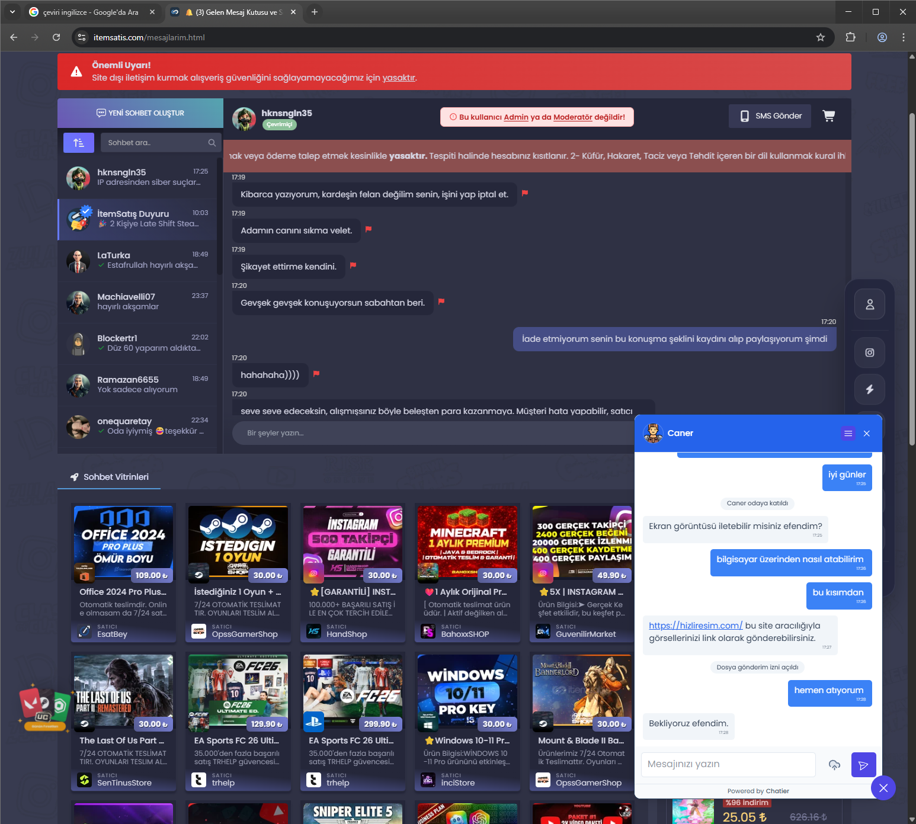Click the Admin link in the notice
The image size is (916, 824).
click(516, 117)
